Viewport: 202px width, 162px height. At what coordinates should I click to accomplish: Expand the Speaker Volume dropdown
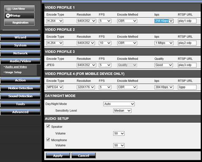click(119, 133)
